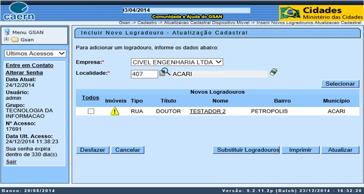Click the CAERN logo
Screen dimensions: 364x194
(19, 11)
